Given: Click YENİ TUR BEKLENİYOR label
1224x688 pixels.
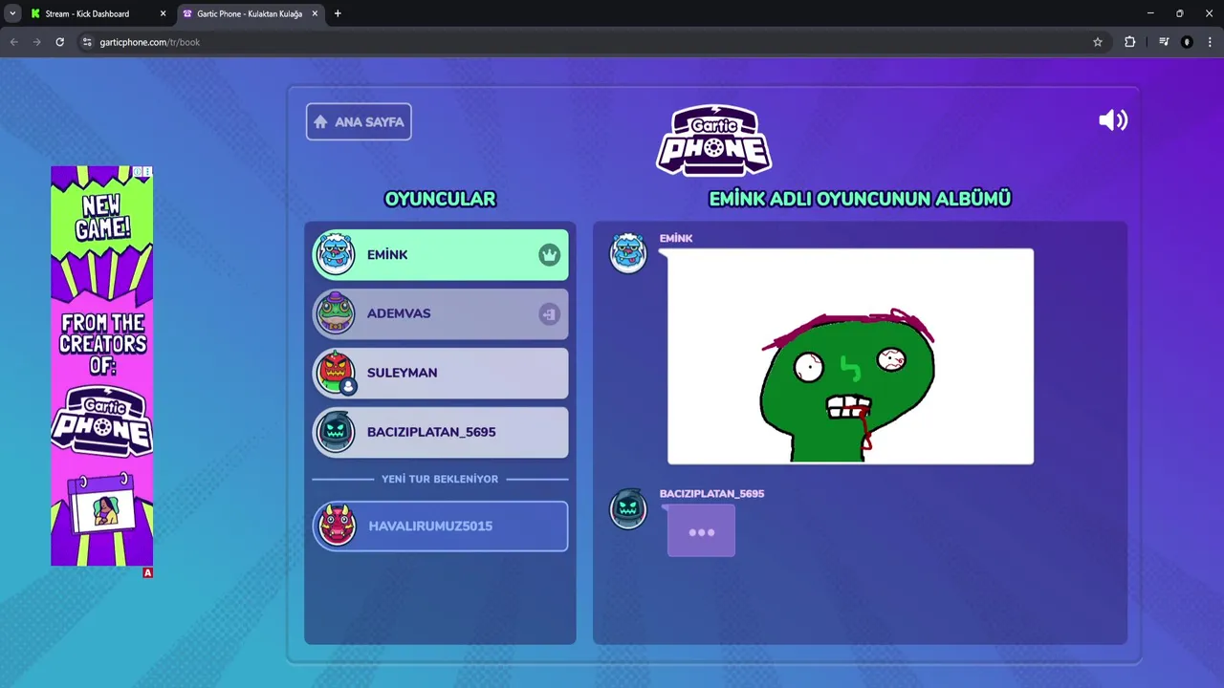Looking at the screenshot, I should [x=440, y=479].
